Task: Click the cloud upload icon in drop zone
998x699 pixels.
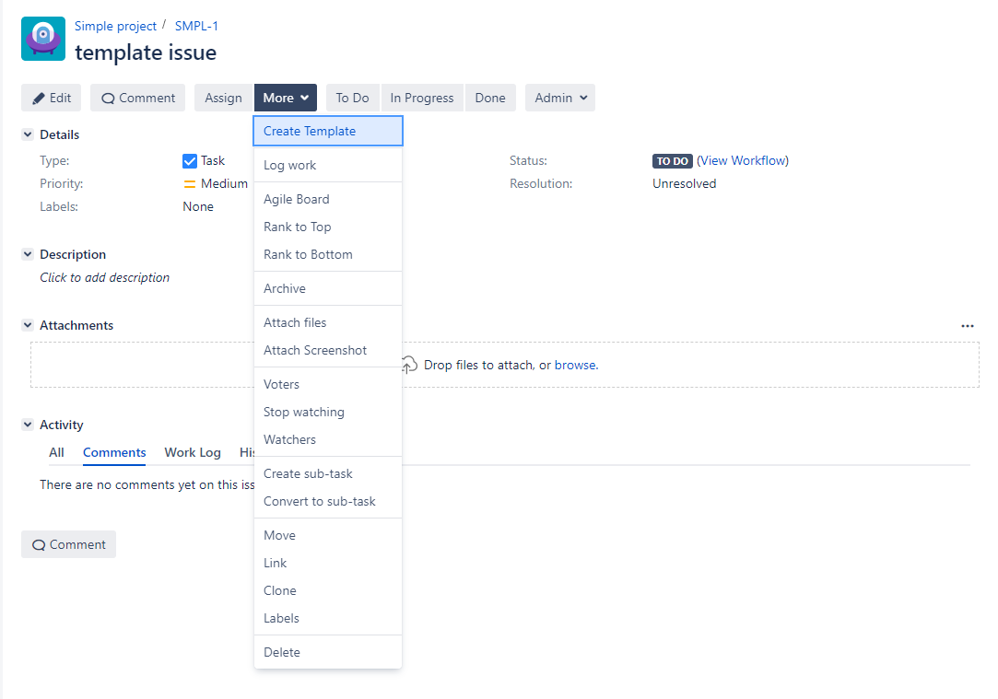Action: [409, 366]
